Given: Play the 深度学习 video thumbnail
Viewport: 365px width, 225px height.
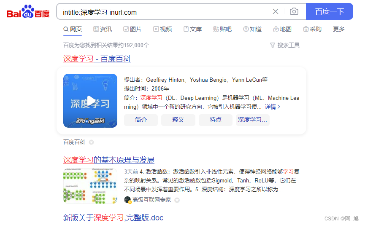Looking at the screenshot, I should pyautogui.click(x=90, y=101).
